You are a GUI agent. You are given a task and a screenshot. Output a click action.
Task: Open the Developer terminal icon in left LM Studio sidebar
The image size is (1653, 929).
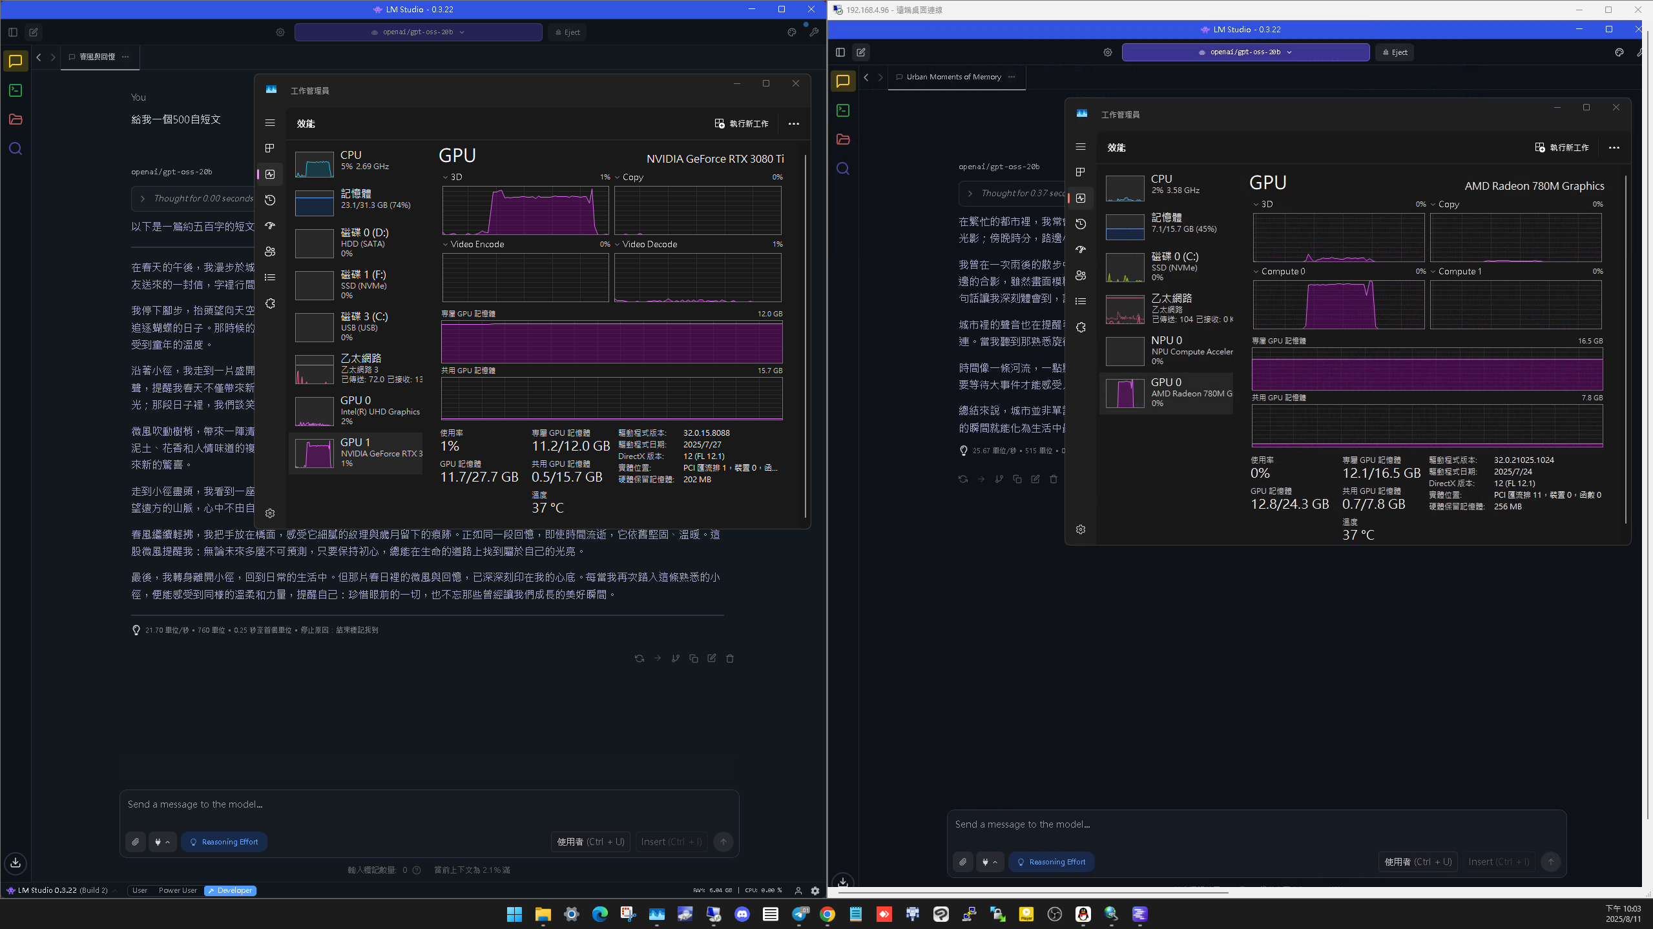click(x=16, y=90)
